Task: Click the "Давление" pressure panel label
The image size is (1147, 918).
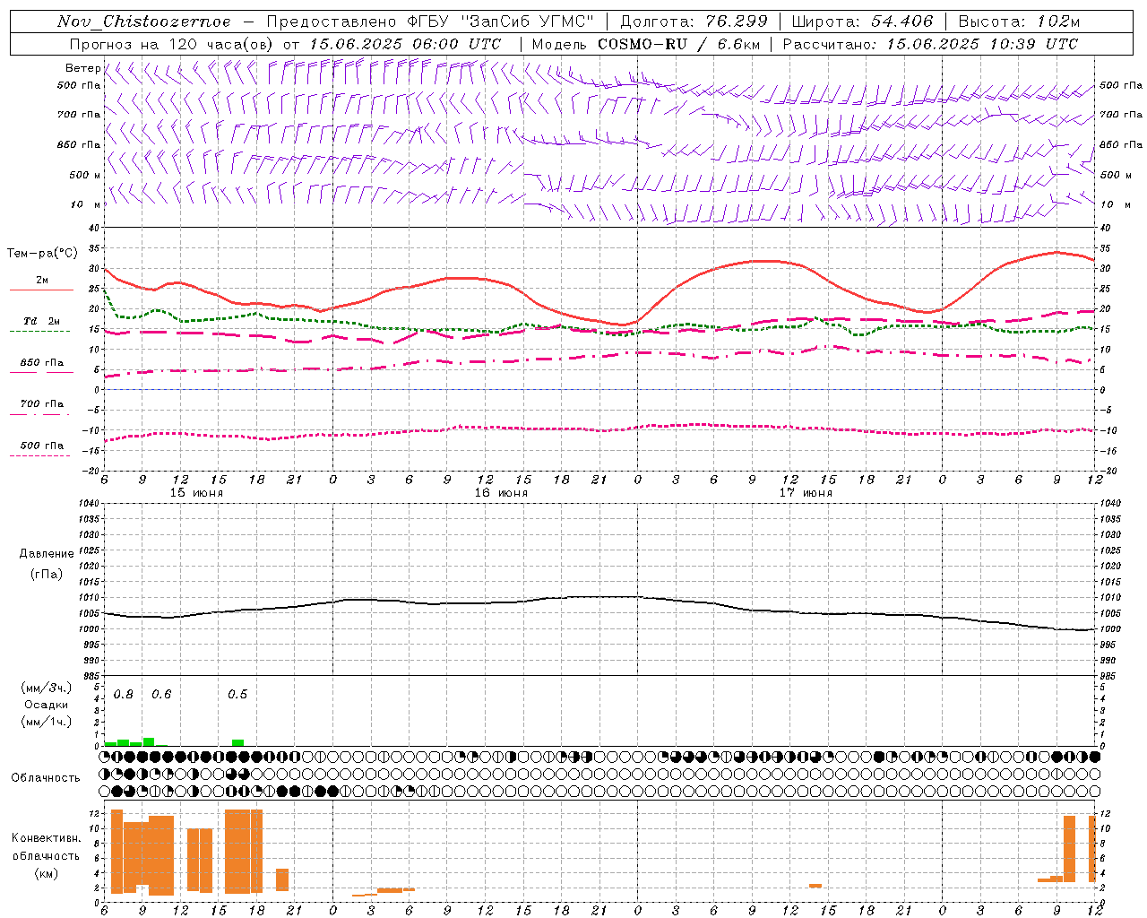Action: click(46, 554)
